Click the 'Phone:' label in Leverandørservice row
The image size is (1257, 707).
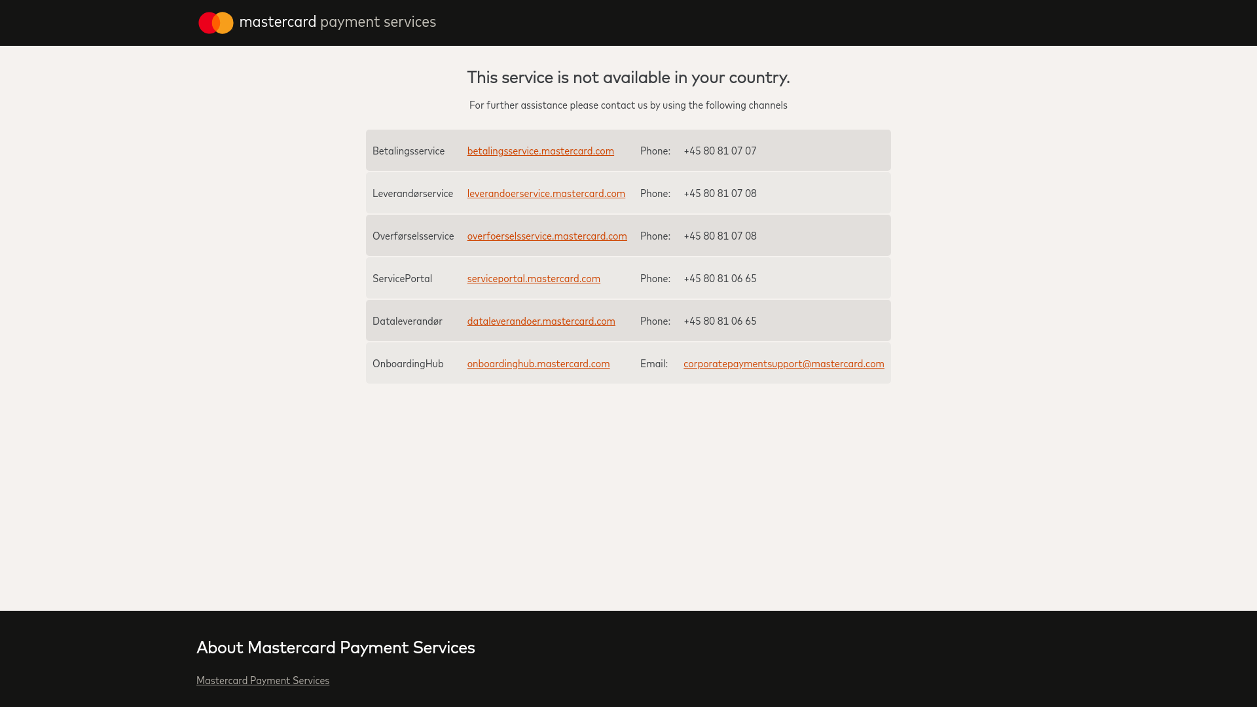[655, 193]
